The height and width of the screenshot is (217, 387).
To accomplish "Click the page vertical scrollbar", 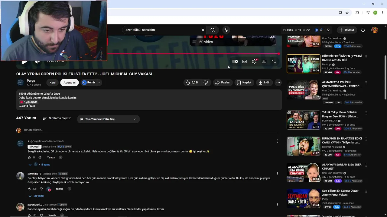I will coord(385,78).
